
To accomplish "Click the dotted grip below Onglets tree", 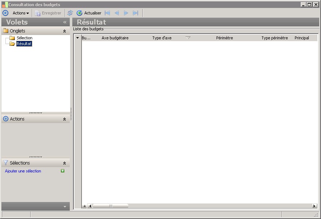I will (x=36, y=113).
